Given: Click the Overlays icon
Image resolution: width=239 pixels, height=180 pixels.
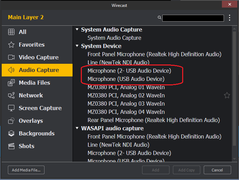Looking at the screenshot, I should tap(11, 121).
